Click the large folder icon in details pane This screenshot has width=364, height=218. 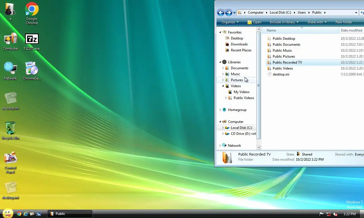227,158
